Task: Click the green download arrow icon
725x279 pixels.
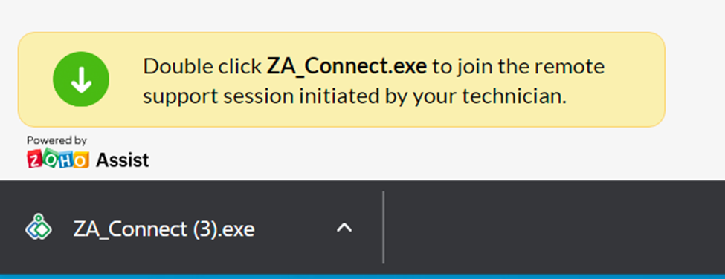Action: [x=81, y=79]
